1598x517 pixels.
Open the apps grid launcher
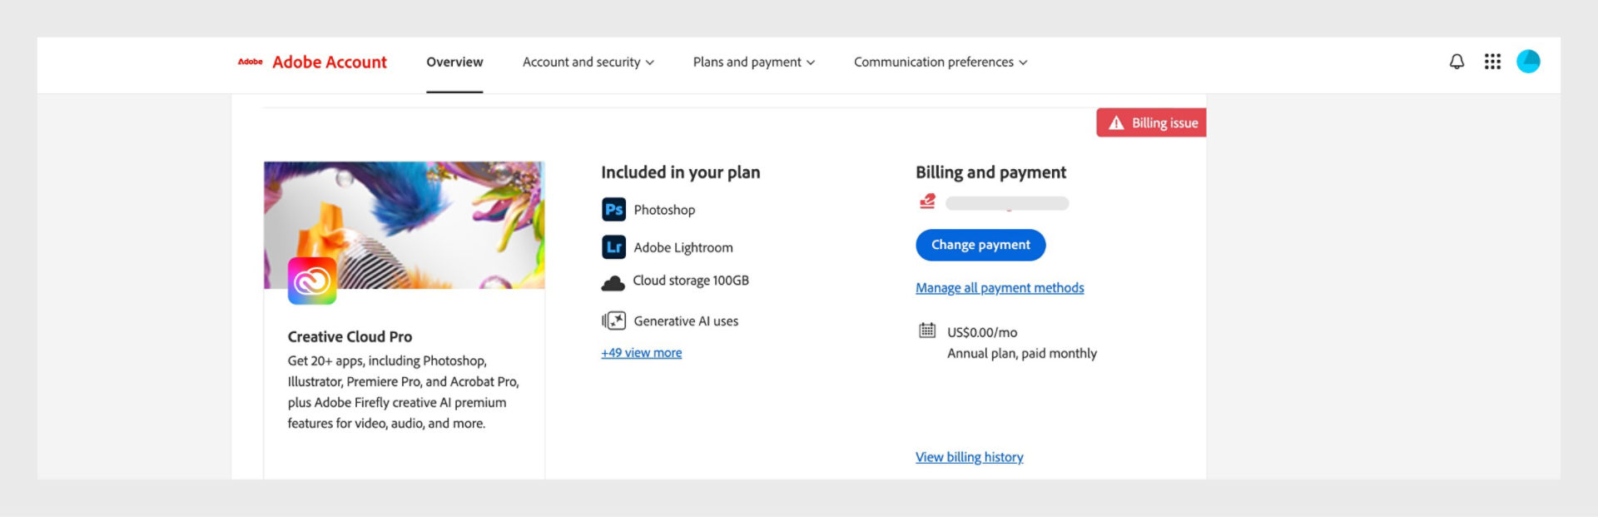tap(1492, 62)
